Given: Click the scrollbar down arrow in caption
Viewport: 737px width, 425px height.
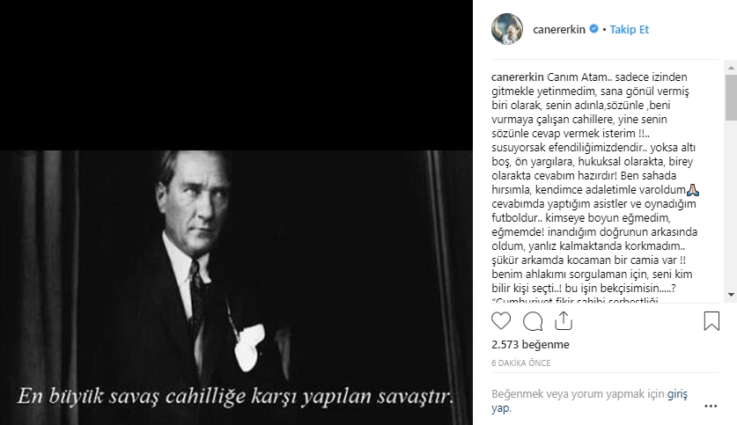Looking at the screenshot, I should click(x=731, y=295).
